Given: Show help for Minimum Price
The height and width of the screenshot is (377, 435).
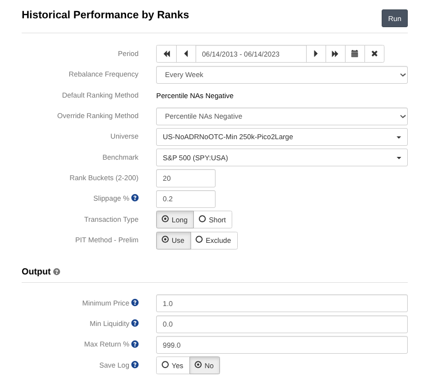Looking at the screenshot, I should pos(135,303).
